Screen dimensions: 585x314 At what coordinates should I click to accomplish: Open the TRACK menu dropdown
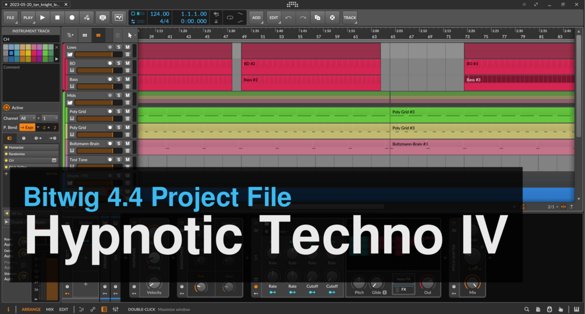pyautogui.click(x=350, y=17)
